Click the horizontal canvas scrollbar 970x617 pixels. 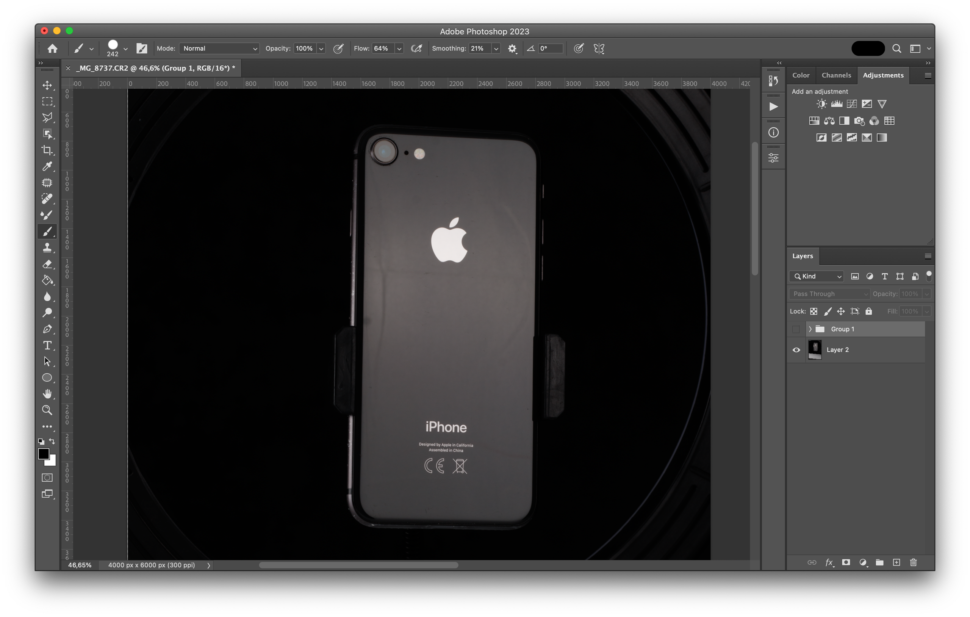click(x=358, y=565)
